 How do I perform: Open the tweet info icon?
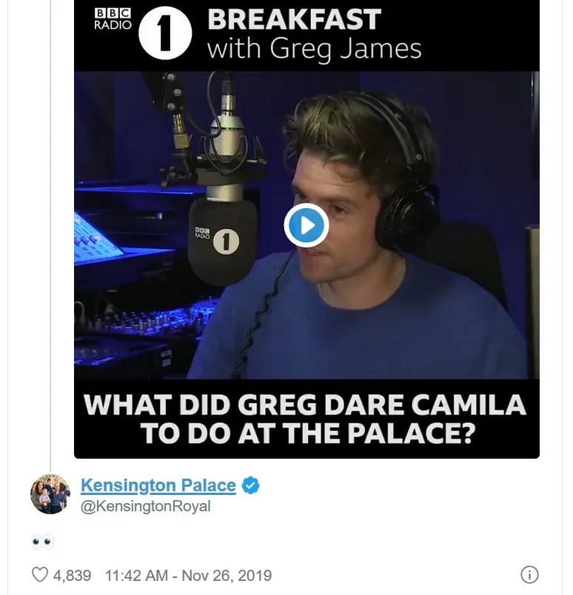(x=529, y=575)
